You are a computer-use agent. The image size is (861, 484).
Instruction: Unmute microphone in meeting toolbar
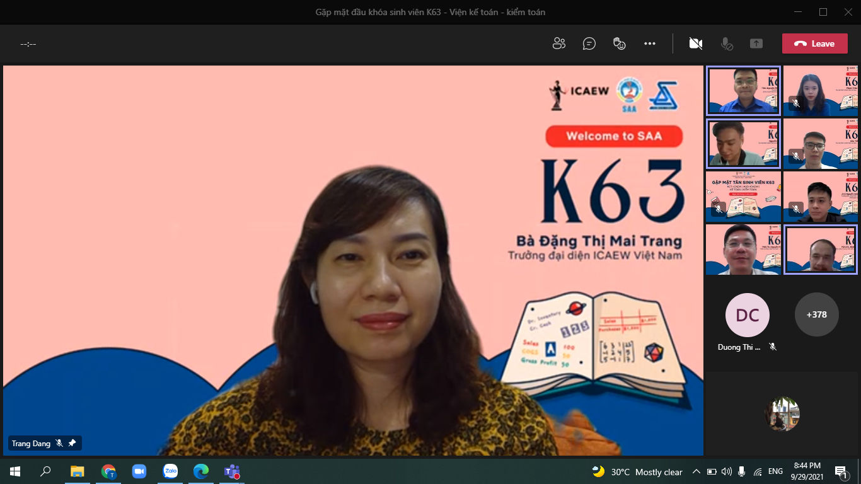727,43
